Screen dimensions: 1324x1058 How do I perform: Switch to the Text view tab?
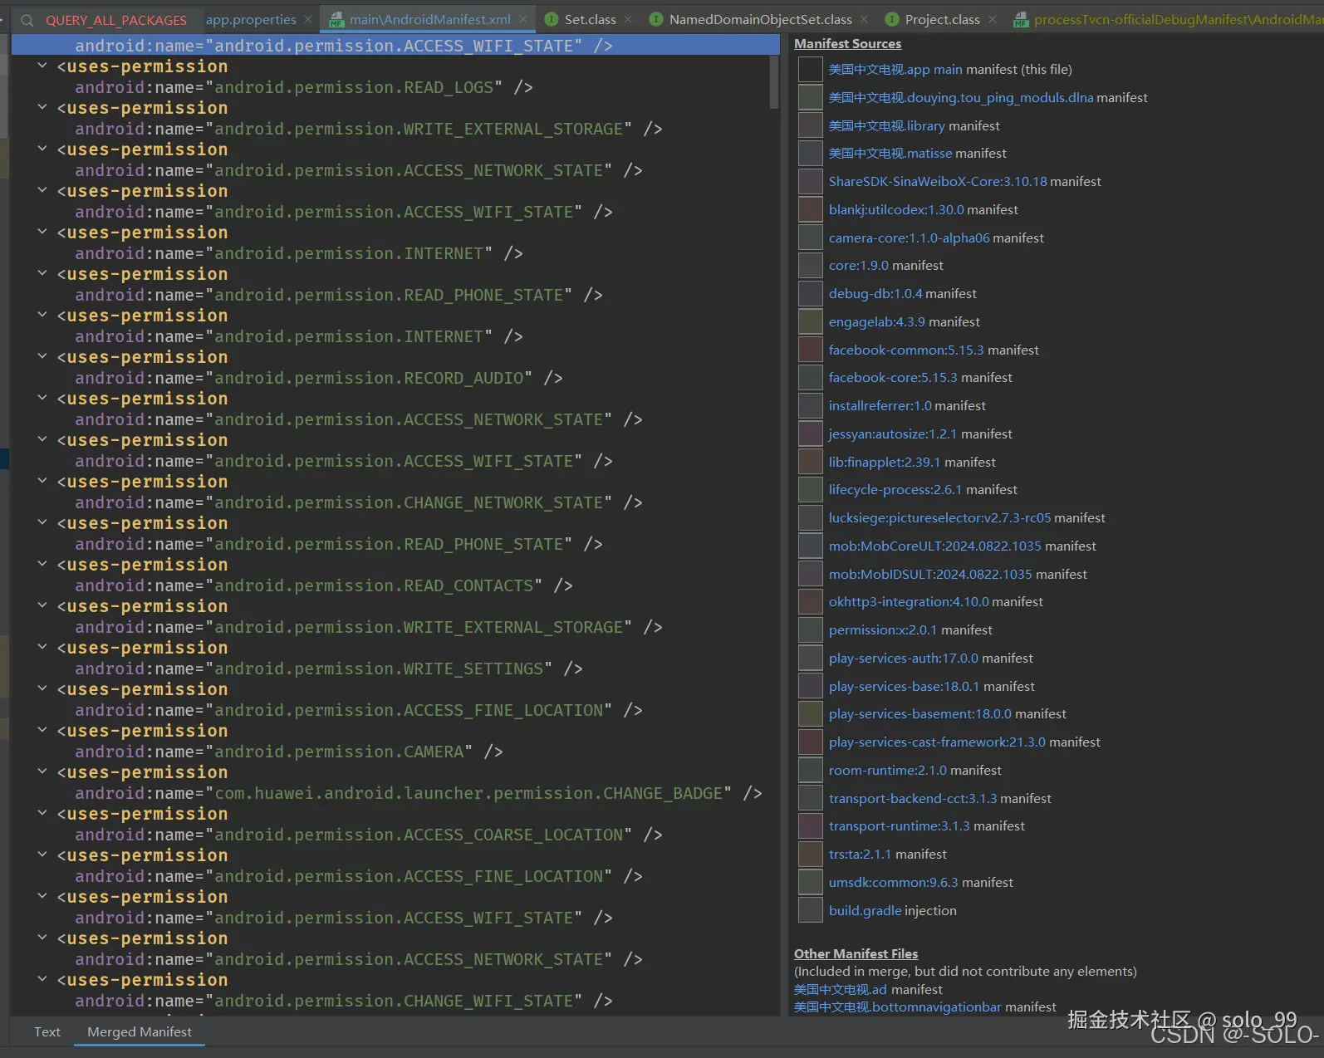coord(47,1031)
